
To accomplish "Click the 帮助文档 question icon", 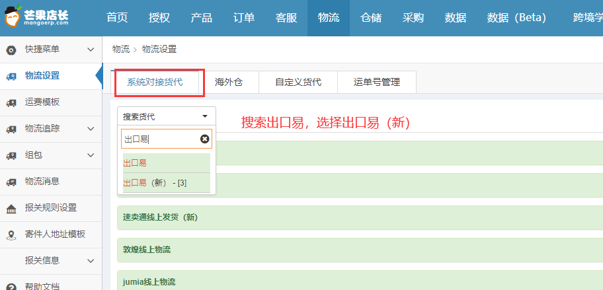I will click(11, 287).
